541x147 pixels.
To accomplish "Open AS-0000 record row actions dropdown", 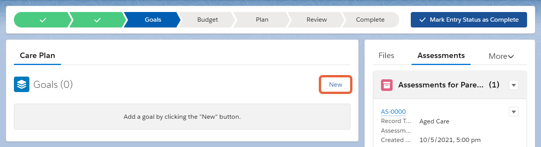I will click(514, 112).
